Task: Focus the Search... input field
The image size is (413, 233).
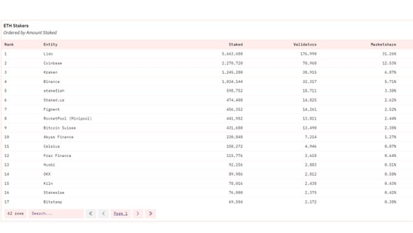Action: pos(56,213)
